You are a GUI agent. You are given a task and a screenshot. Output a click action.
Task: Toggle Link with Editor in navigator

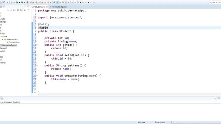(x=21, y=10)
